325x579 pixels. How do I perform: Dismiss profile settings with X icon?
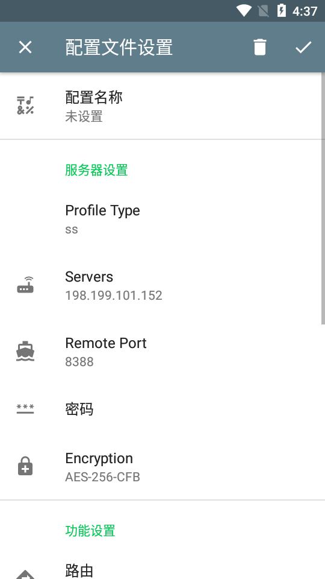[x=25, y=47]
